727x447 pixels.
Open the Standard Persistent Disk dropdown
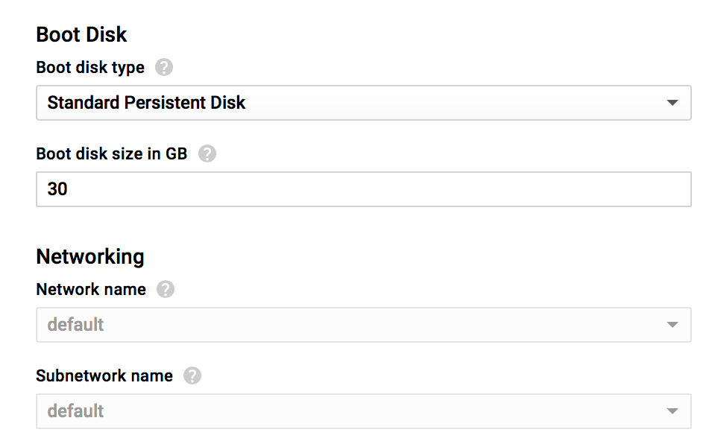[363, 103]
